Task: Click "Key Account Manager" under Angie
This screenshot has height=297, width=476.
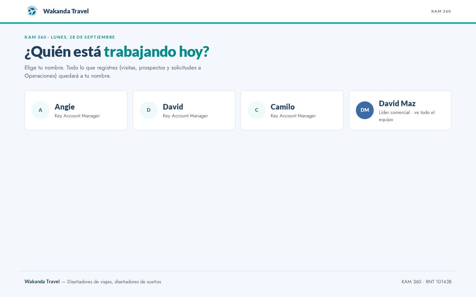Action: pyautogui.click(x=77, y=116)
